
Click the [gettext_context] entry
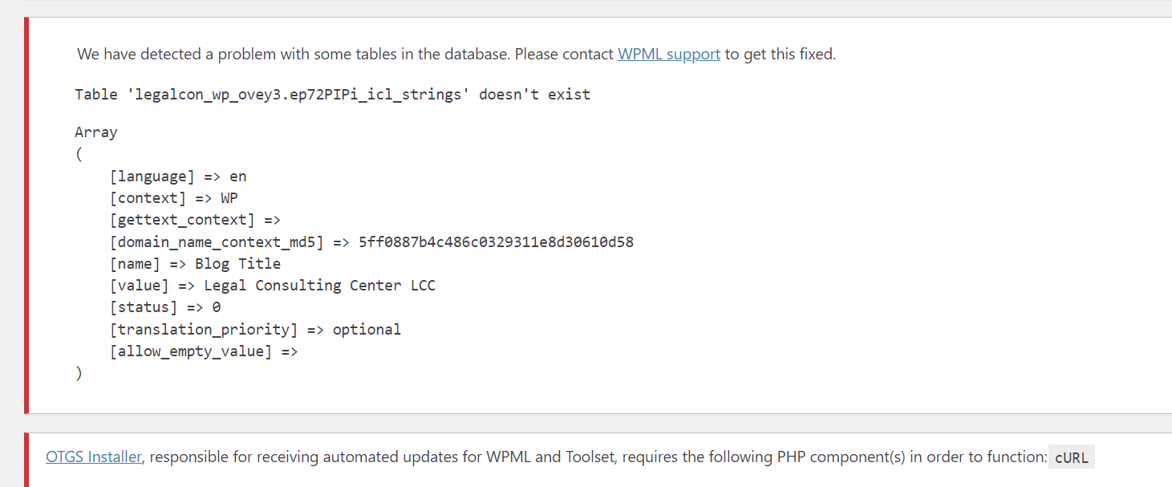194,220
